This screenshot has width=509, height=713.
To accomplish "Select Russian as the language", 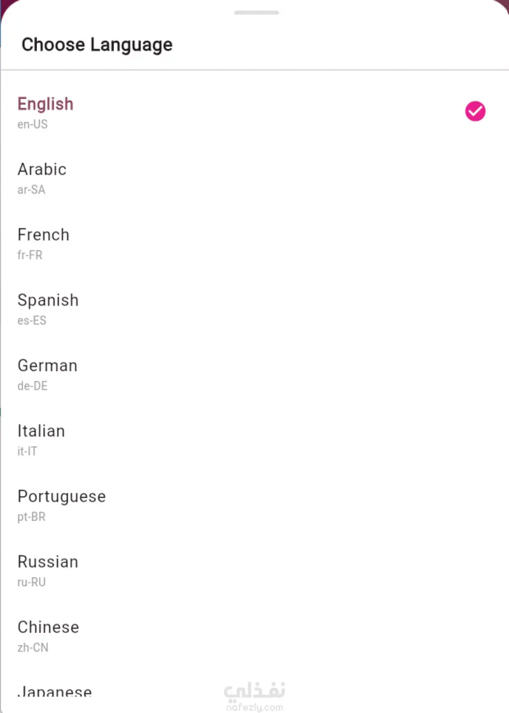I will coord(48,562).
